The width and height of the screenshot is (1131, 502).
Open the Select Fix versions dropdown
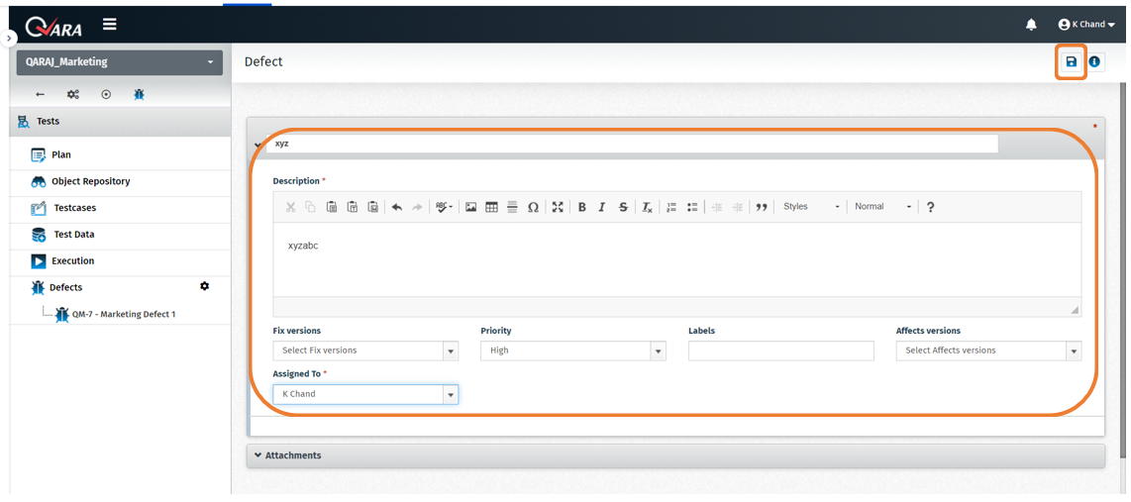click(365, 351)
